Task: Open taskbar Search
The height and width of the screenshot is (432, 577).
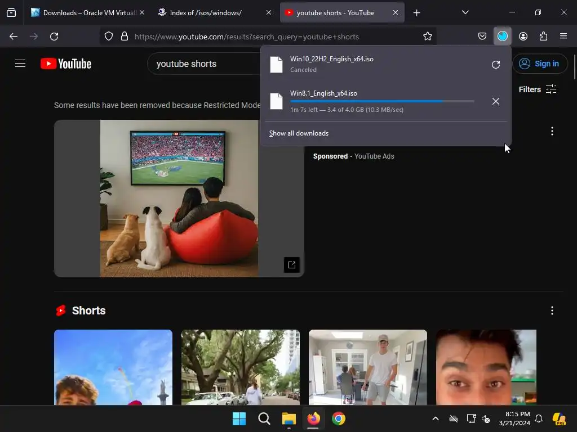Action: 264,418
